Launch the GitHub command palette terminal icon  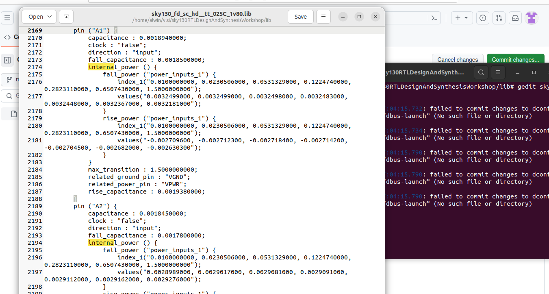pyautogui.click(x=434, y=17)
